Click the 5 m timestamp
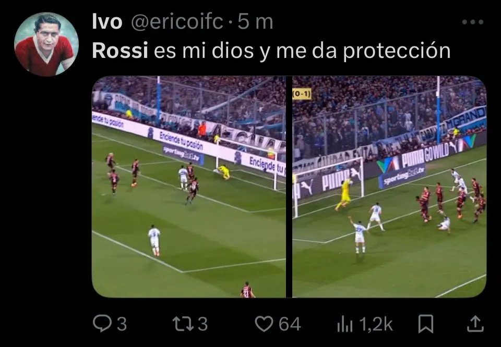 [255, 22]
